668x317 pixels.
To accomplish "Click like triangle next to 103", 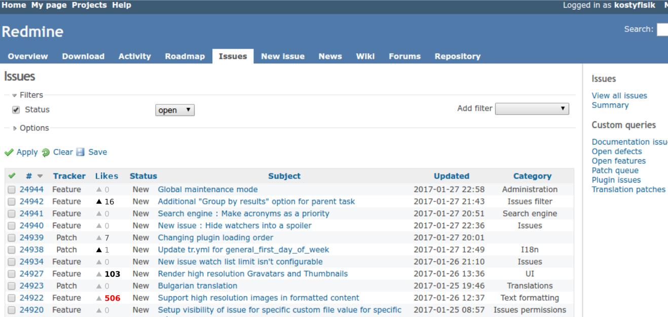I will pos(99,274).
